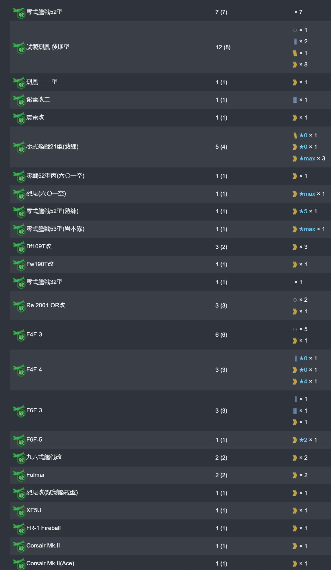Click the fighter icon for Re.2001 OR改
Screen dimensions: 331x570
(19, 306)
